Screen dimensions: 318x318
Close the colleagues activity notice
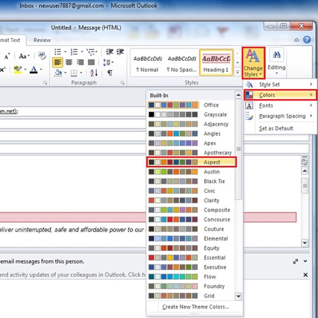305,275
